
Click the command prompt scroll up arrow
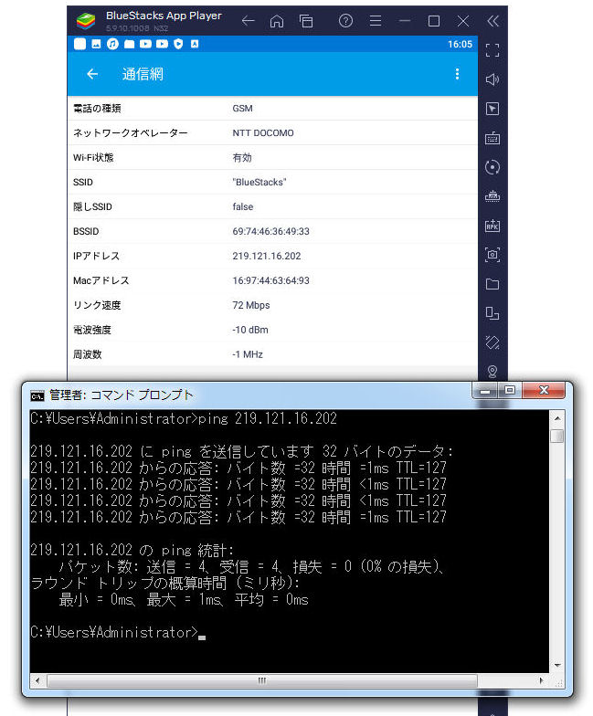(x=557, y=418)
